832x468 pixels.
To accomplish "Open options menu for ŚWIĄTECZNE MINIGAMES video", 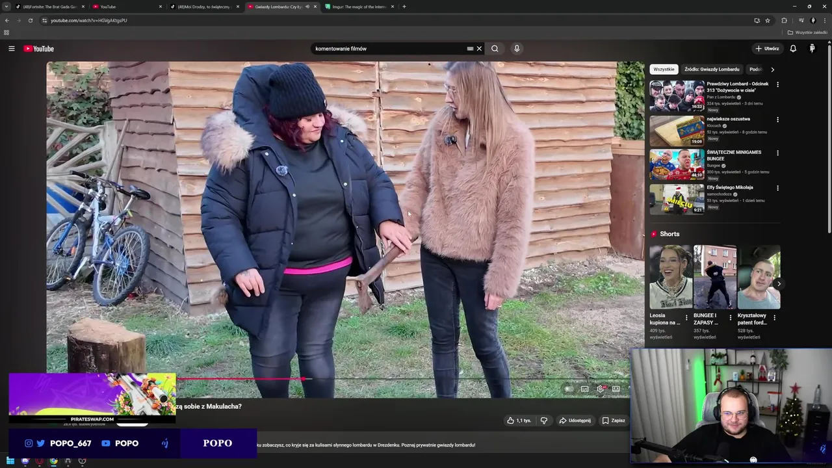I will (777, 153).
